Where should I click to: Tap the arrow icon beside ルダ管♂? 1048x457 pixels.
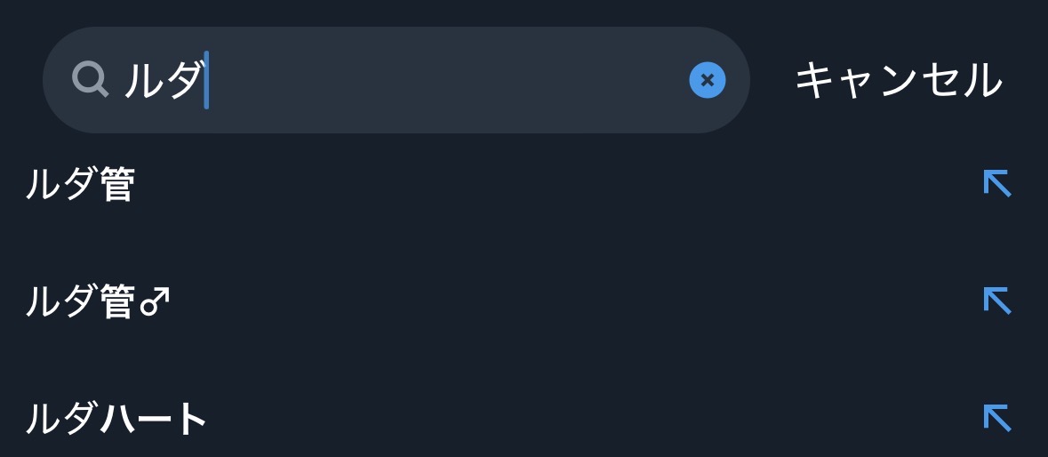coord(996,301)
